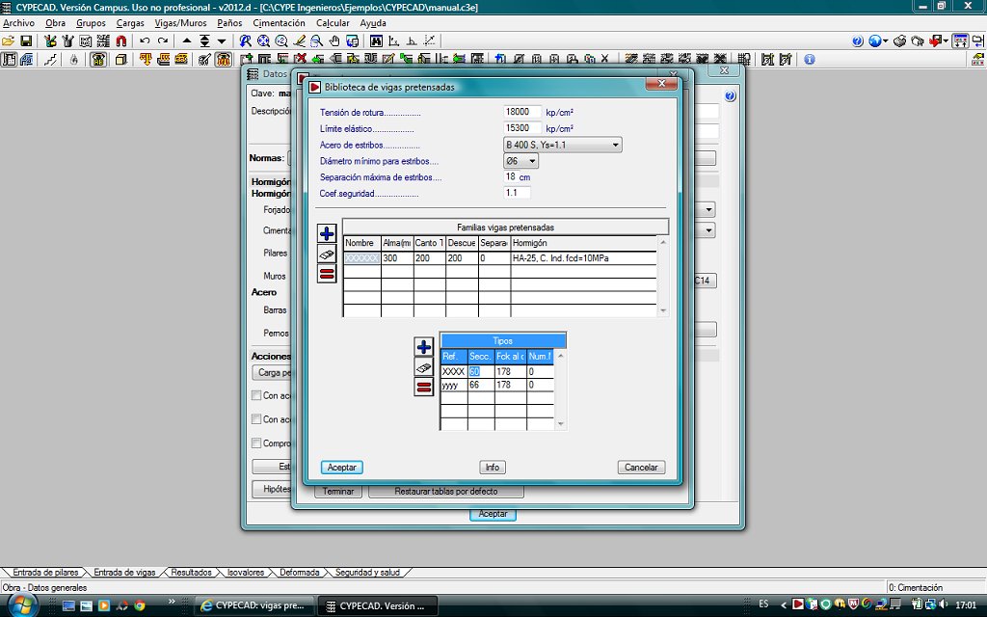The width and height of the screenshot is (987, 617).
Task: Open the Vigas/Muros menu
Action: pos(180,23)
